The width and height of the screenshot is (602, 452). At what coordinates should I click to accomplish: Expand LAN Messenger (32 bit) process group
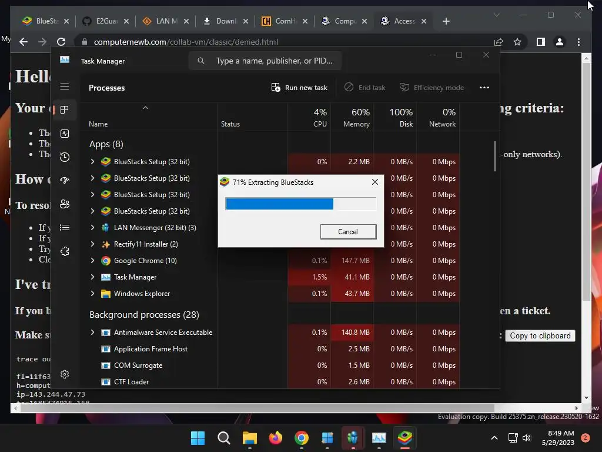click(92, 228)
